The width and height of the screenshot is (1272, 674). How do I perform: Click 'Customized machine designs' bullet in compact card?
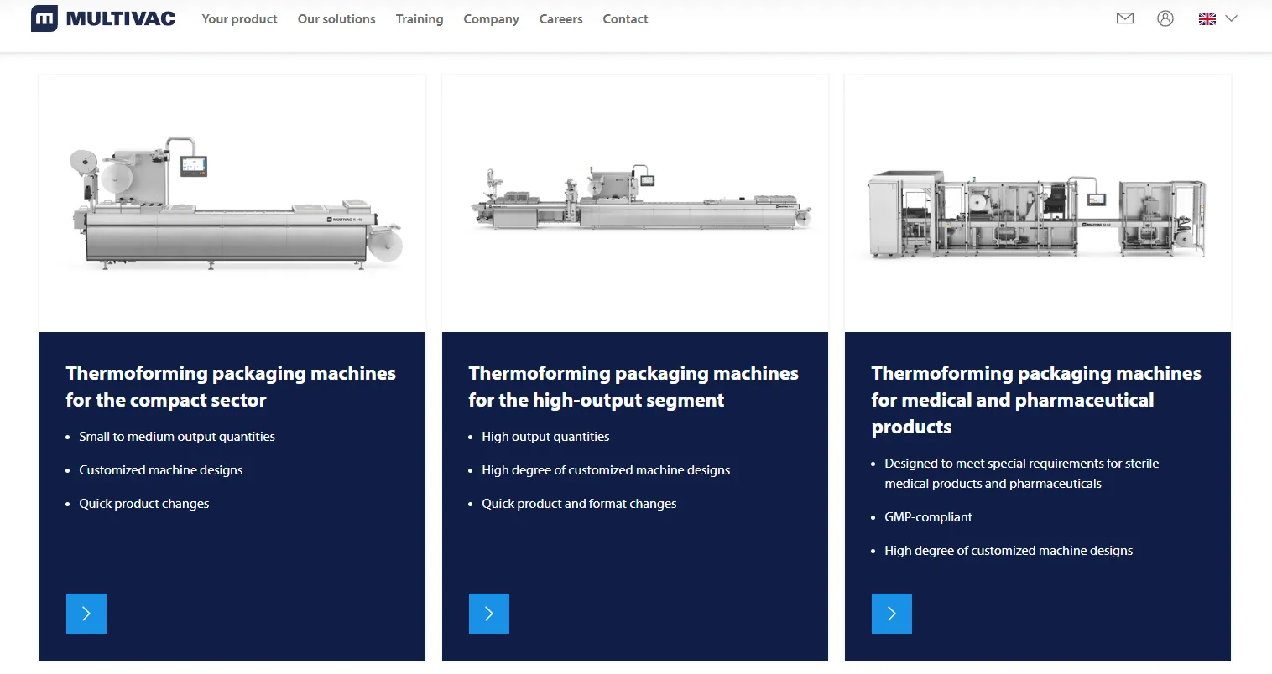click(x=161, y=470)
